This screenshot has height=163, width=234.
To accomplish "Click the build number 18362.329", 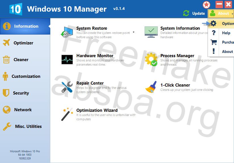I will click(25, 158).
